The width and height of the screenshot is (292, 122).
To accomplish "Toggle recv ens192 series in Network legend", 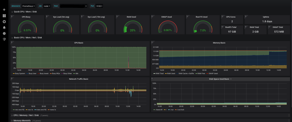I will click(20, 110).
